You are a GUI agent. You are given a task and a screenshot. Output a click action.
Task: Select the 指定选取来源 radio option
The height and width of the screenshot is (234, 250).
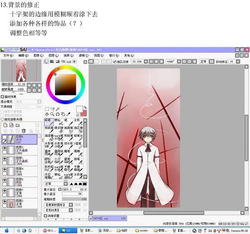[2, 119]
